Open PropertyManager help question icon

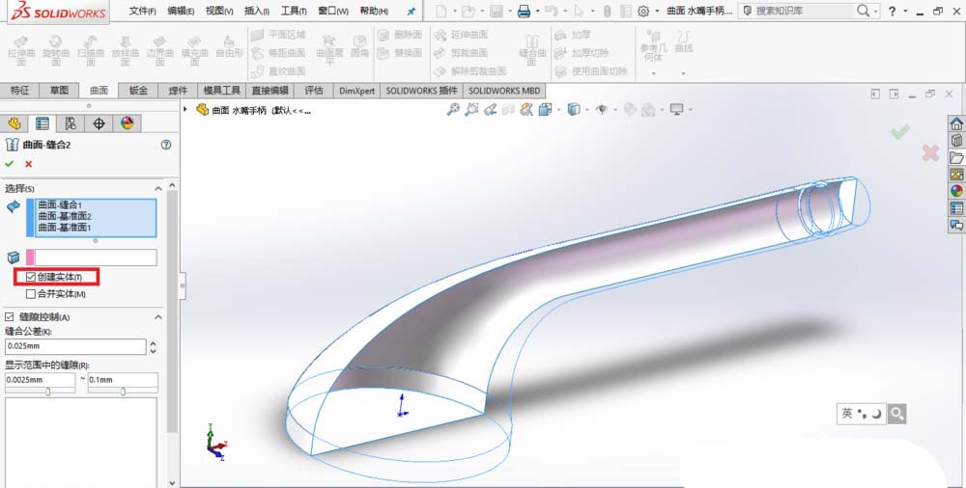166,145
